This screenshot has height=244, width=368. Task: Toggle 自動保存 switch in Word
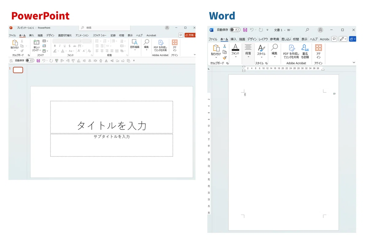click(235, 30)
